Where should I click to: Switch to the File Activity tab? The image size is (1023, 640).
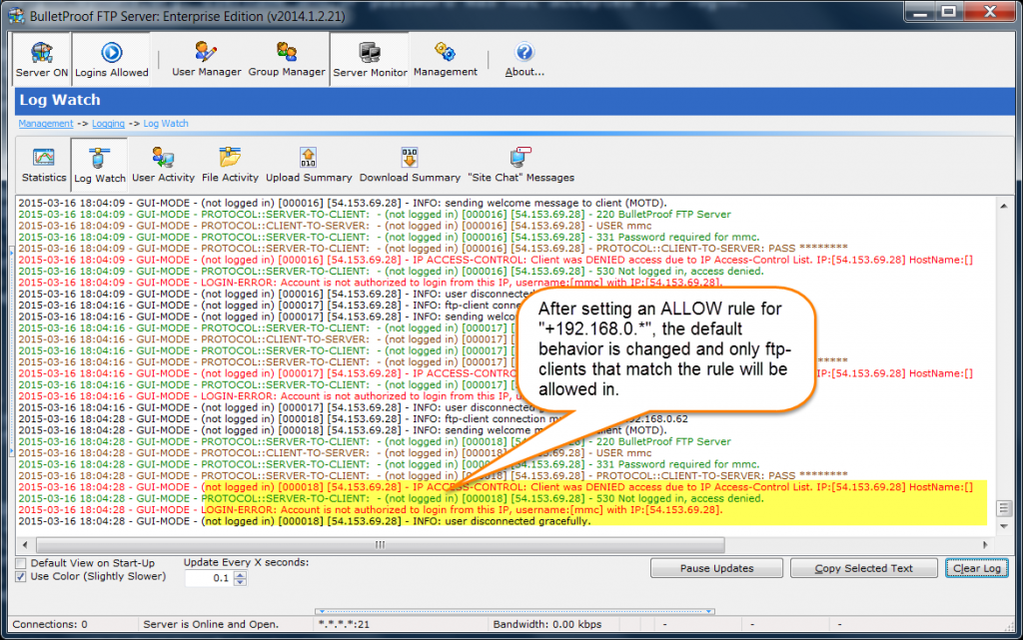229,163
